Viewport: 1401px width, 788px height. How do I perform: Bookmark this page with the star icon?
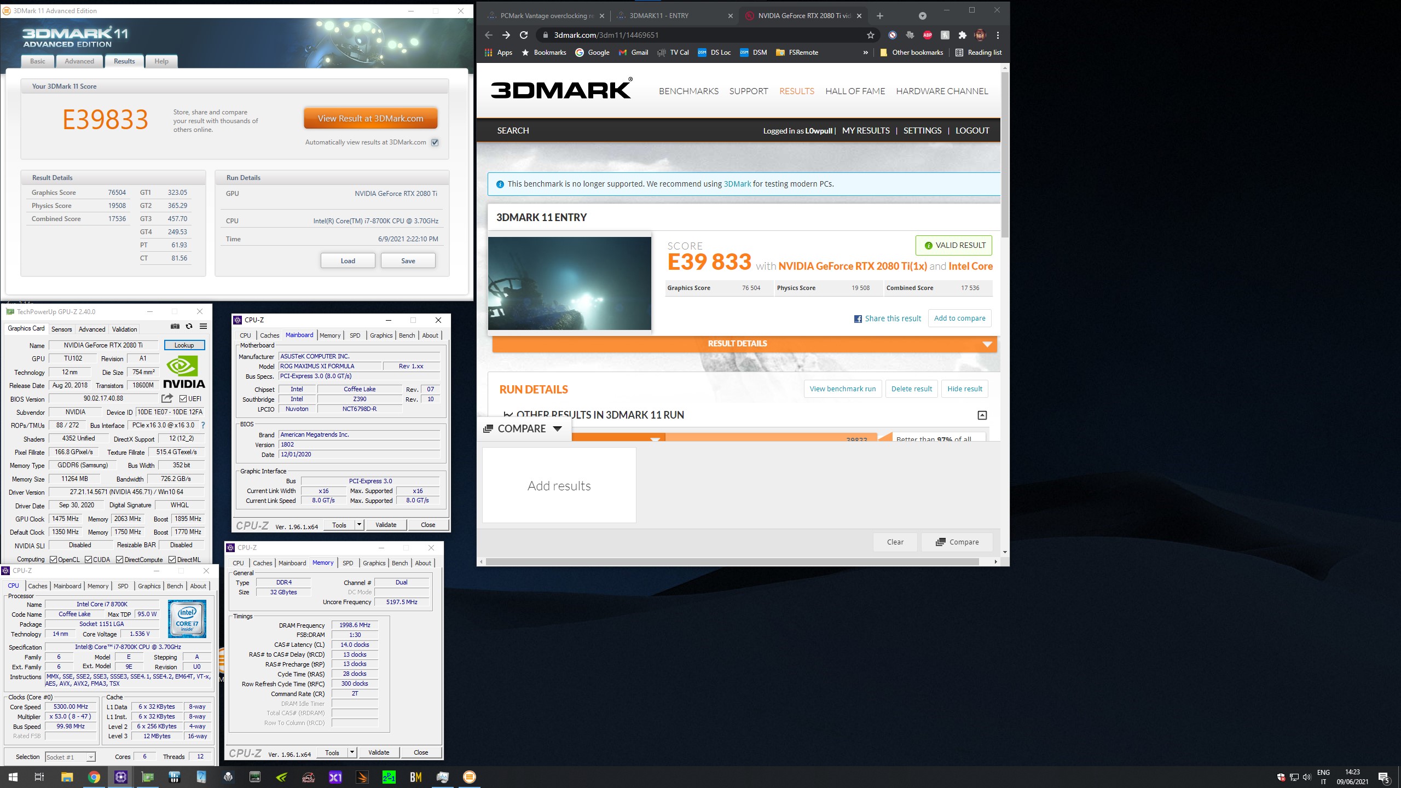(x=870, y=35)
